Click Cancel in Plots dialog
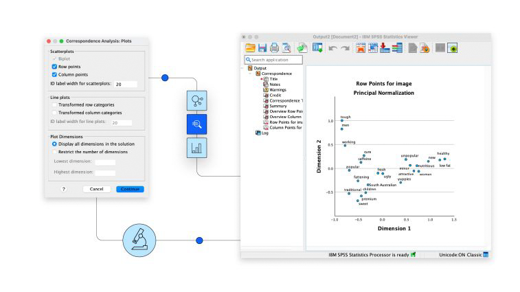This screenshot has height=292, width=520. (96, 189)
